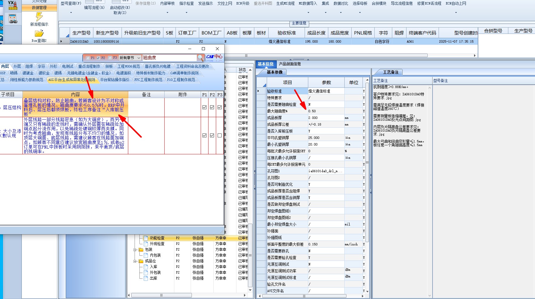
Task: Uncheck P1 for the 外层线路 content row
Action: click(x=205, y=136)
